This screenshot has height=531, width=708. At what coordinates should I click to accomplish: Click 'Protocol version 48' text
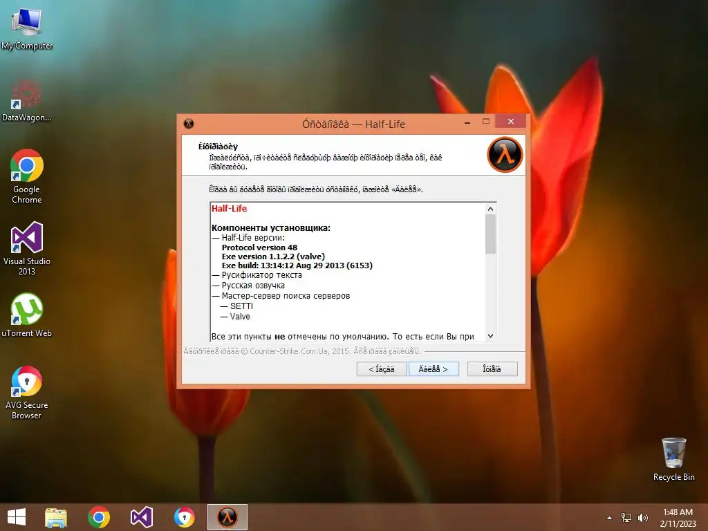[259, 248]
